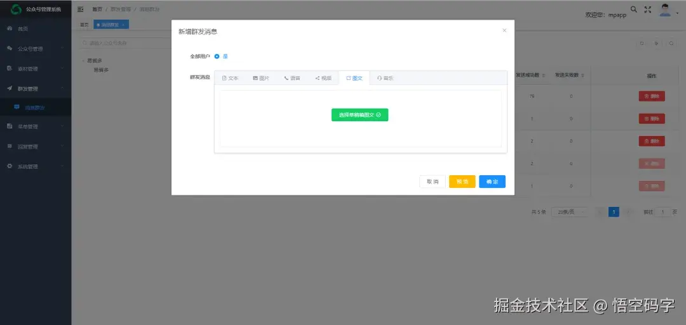Sort by 发送失败数 column sort icon
The width and height of the screenshot is (686, 325).
(582, 76)
